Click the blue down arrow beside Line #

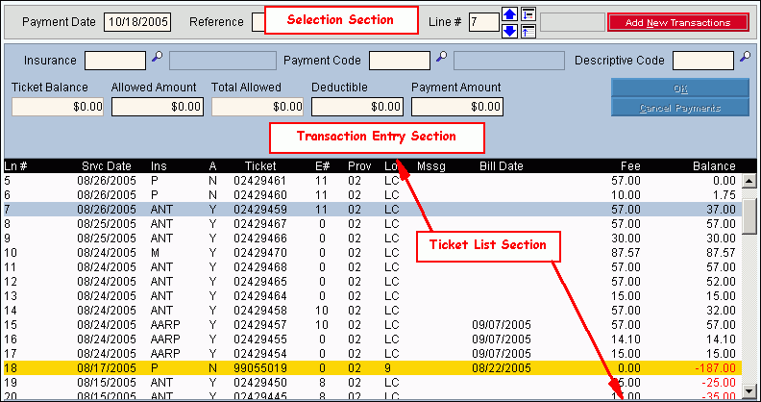(510, 31)
